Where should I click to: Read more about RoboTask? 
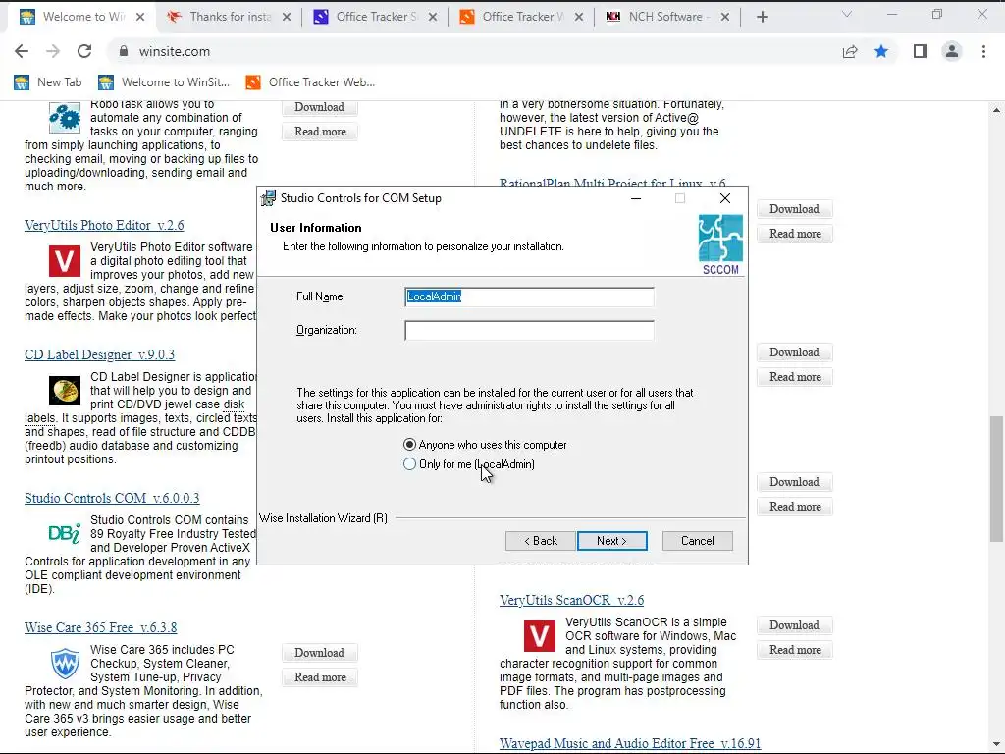point(320,132)
